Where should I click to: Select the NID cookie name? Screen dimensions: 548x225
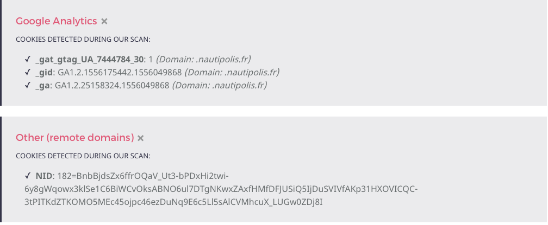[43, 176]
